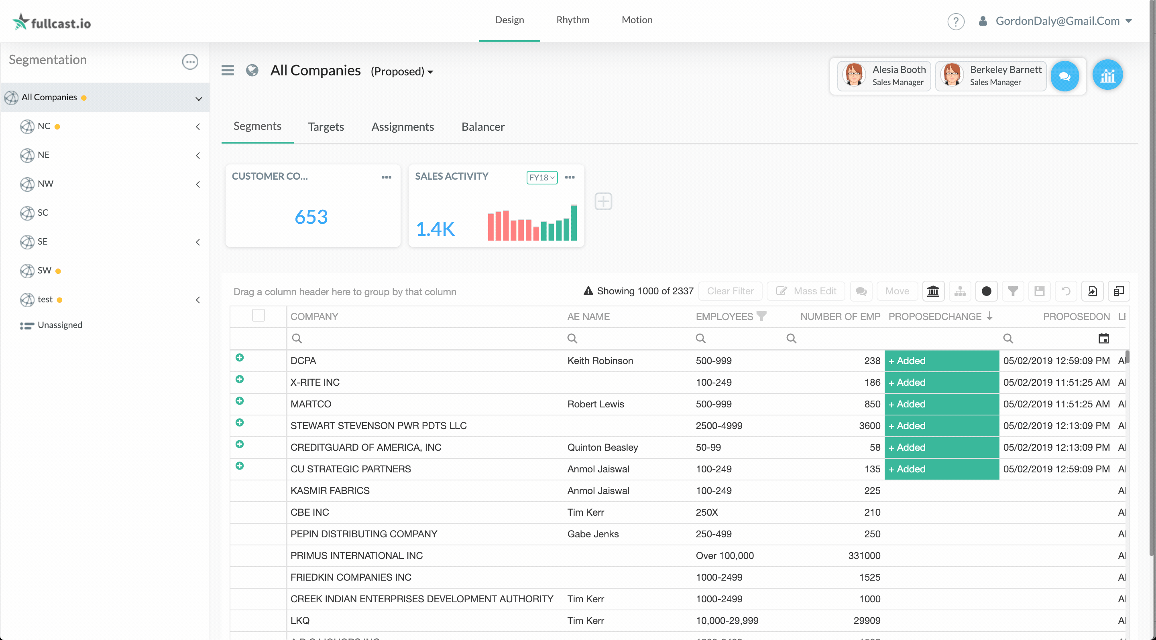Click the Clear Filter button
The image size is (1156, 640).
tap(730, 291)
